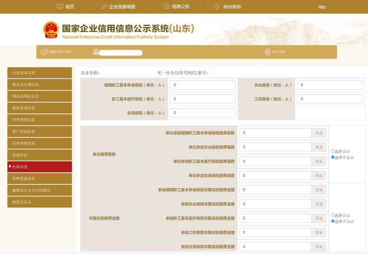Open 企业基本信息 in the sidebar
This screenshot has height=254, width=368.
pyautogui.click(x=39, y=73)
